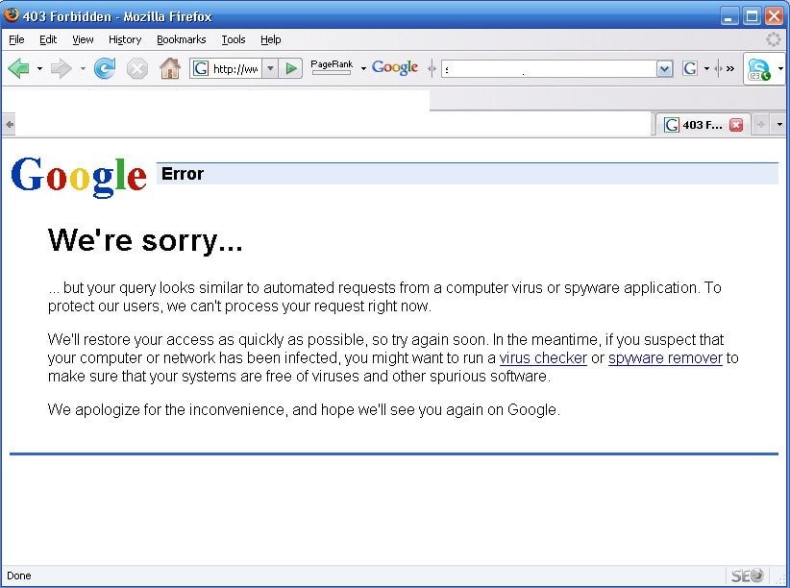Open the Forward button history dropdown
The width and height of the screenshot is (790, 588).
(83, 68)
